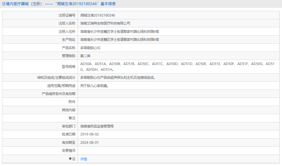
Task: Click the 变更情况 row label
Action: (69, 151)
